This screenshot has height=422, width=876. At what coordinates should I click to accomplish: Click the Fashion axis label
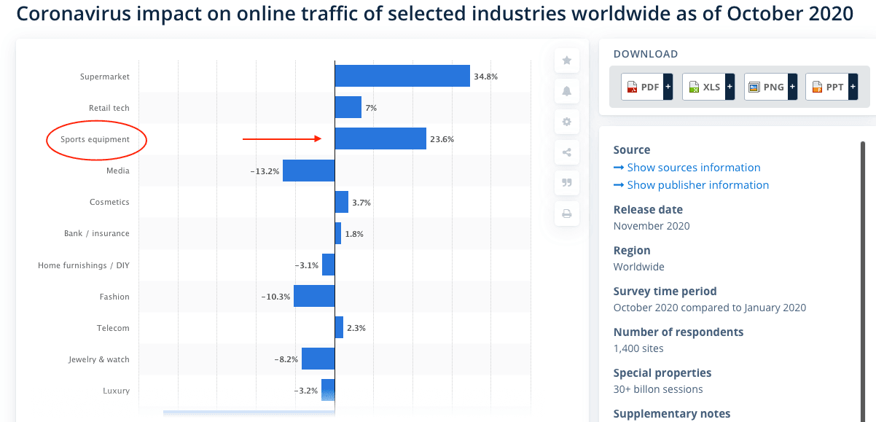click(114, 297)
